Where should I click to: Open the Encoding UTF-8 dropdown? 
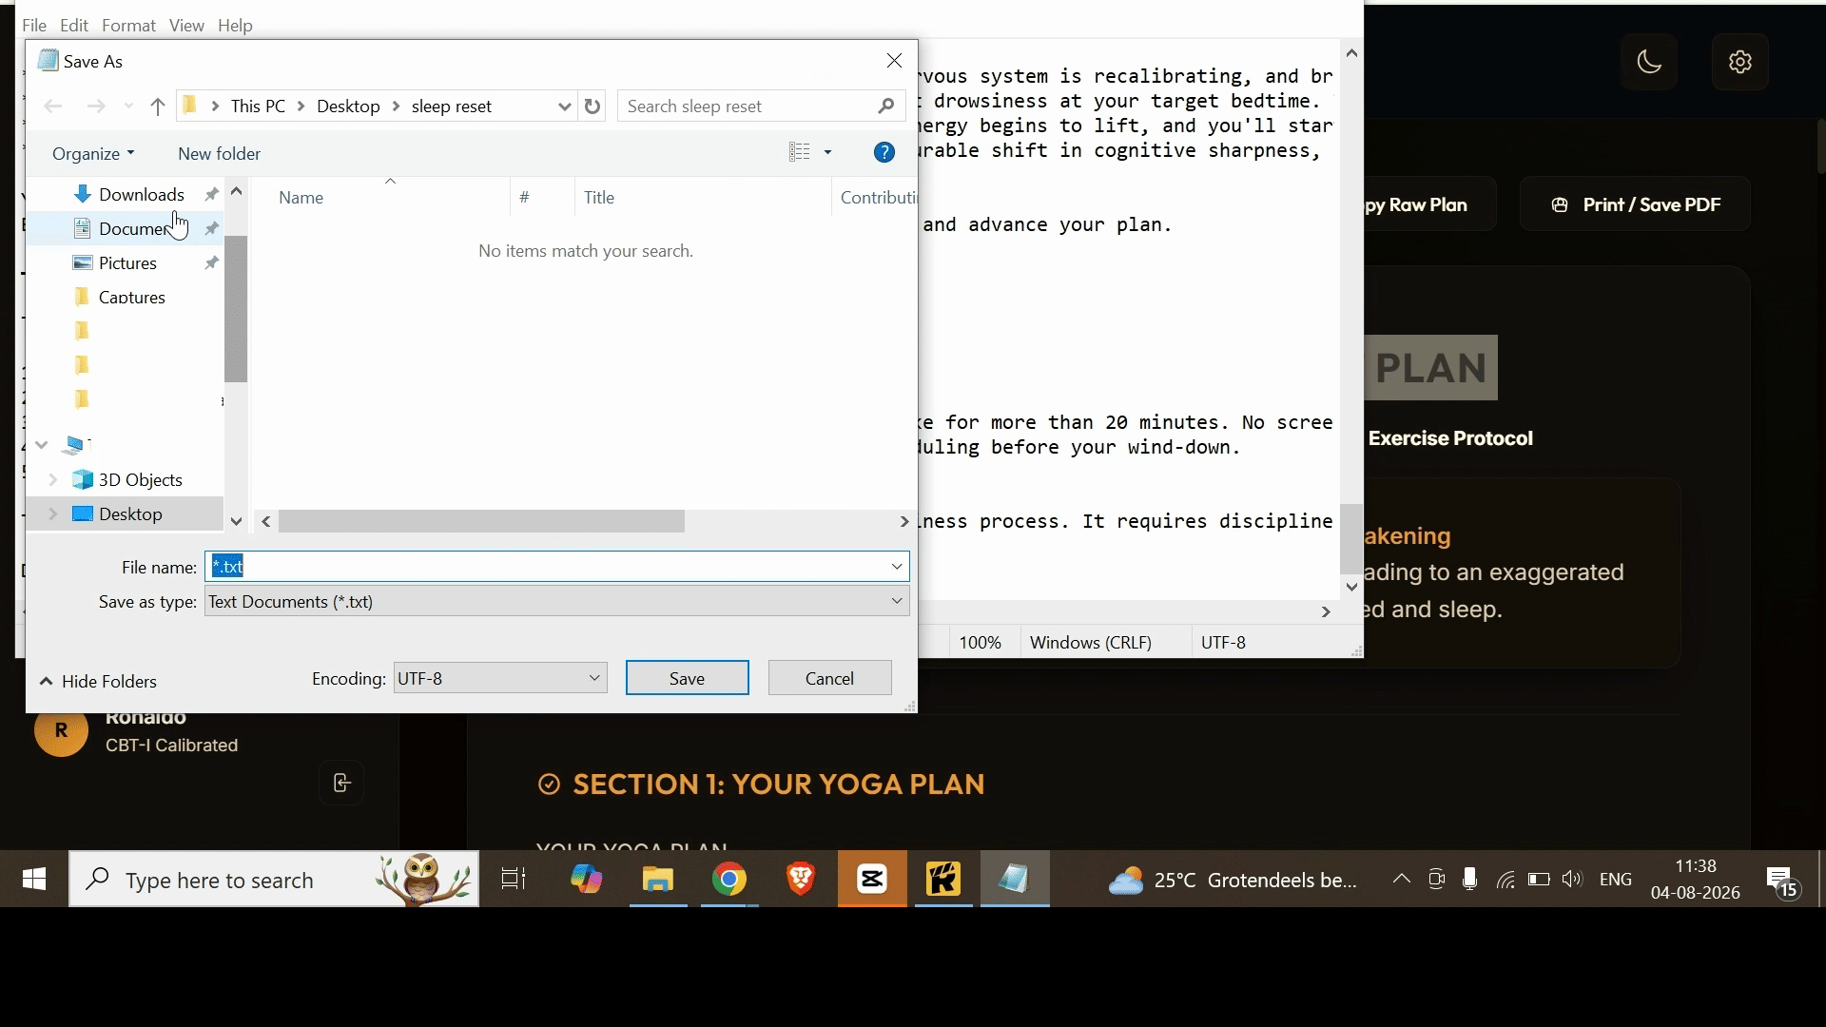(500, 678)
